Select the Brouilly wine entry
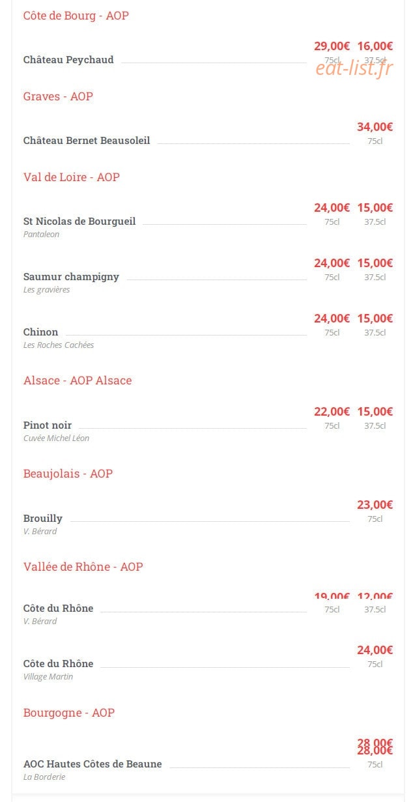The height and width of the screenshot is (802, 411). point(43,519)
